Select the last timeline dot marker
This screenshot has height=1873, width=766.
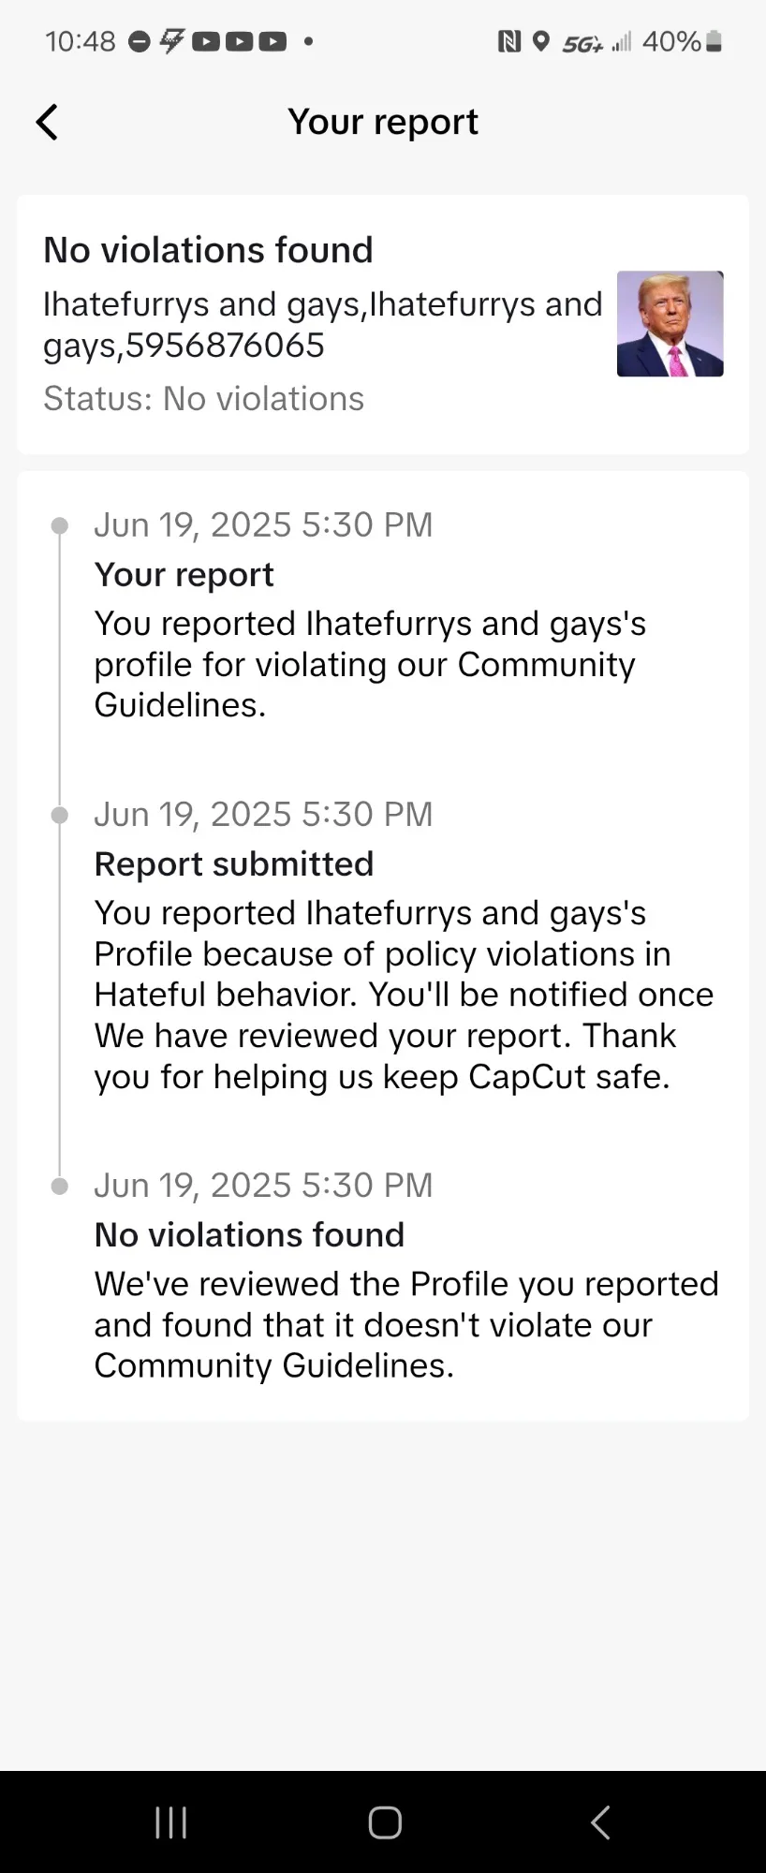pyautogui.click(x=59, y=1187)
